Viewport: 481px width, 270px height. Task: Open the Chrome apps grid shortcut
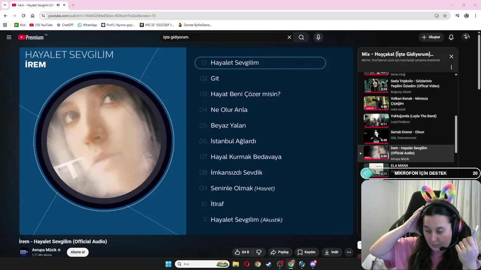(5, 25)
